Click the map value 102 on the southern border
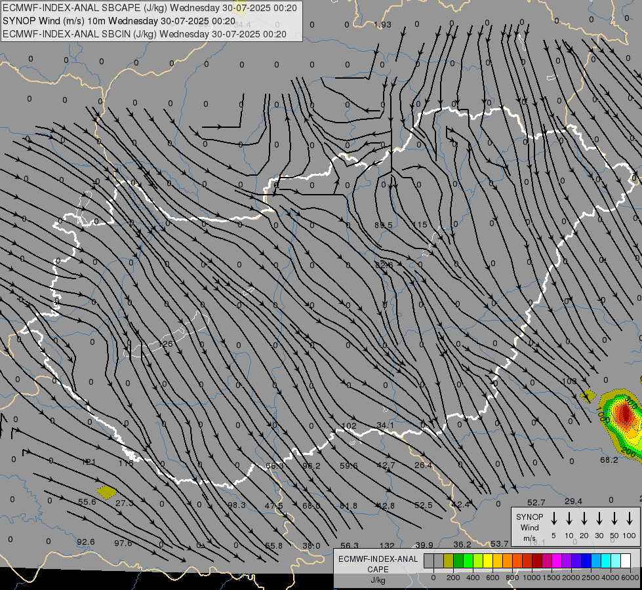642x590 pixels. click(349, 425)
